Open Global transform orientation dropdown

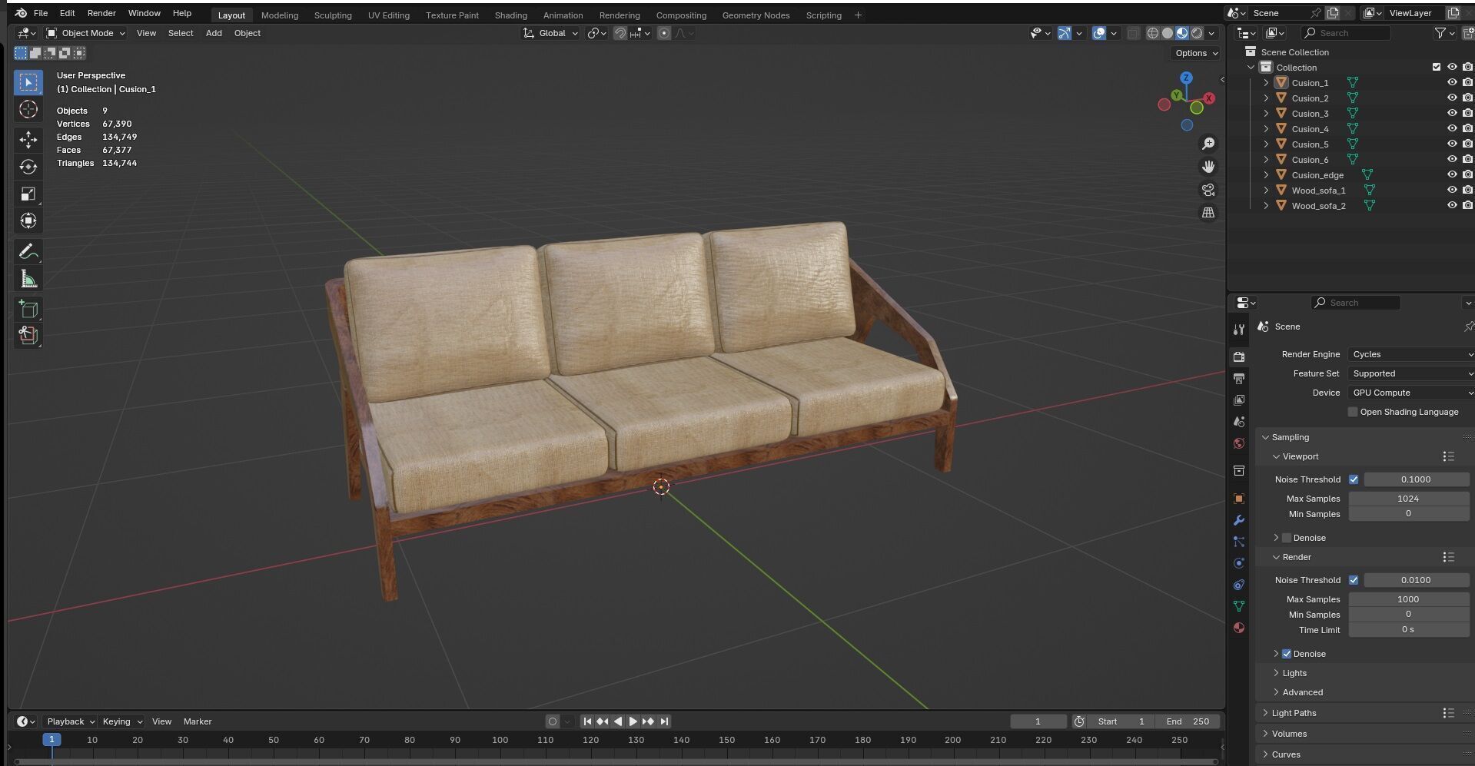tap(550, 33)
